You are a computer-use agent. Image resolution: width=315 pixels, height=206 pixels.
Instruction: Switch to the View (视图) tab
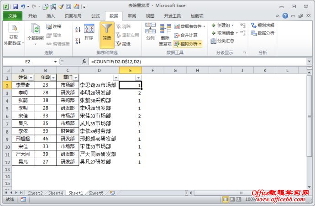point(150,16)
